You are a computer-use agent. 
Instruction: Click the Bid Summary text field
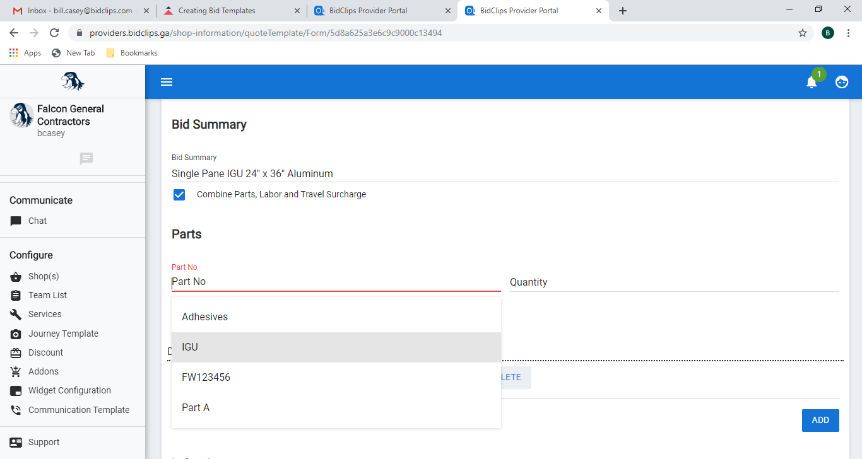505,173
